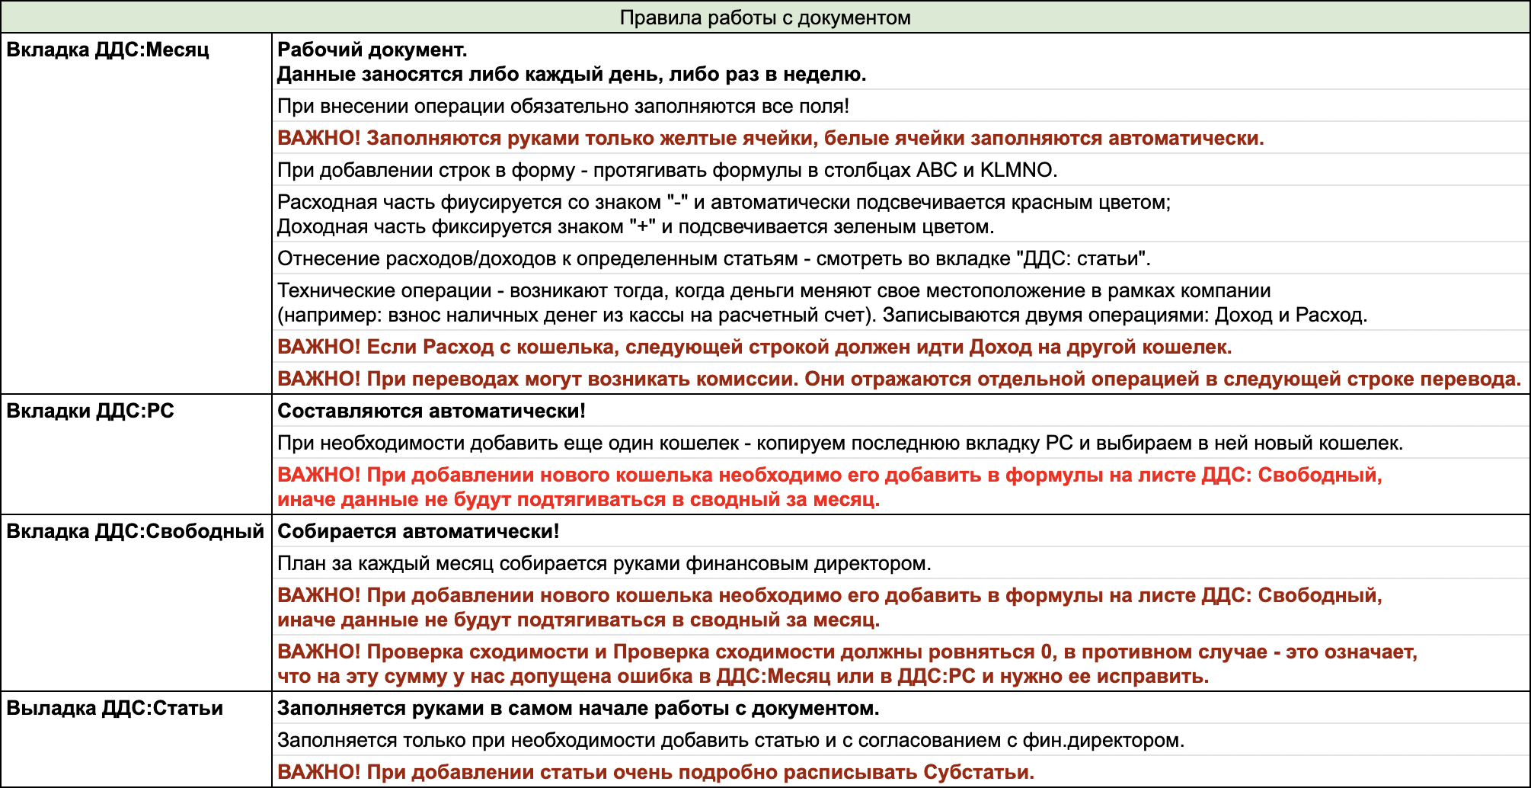The image size is (1531, 788).
Task: Click row 'При необходимости добавить еще один кошелек'
Action: click(901, 443)
